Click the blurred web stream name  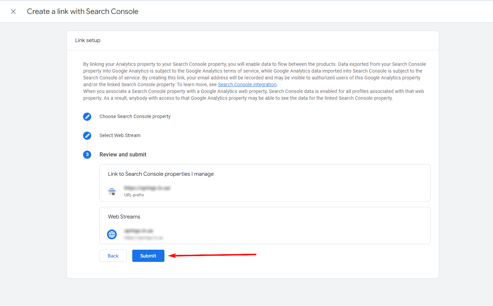pyautogui.click(x=139, y=231)
